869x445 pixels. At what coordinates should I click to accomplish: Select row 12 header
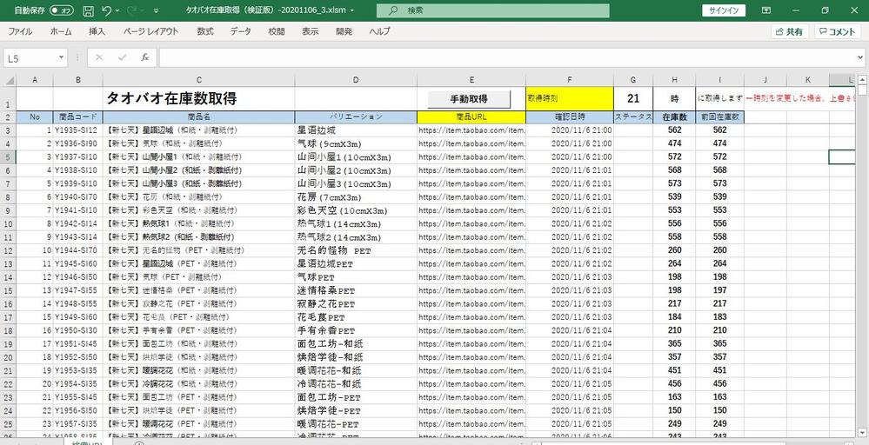click(8, 250)
